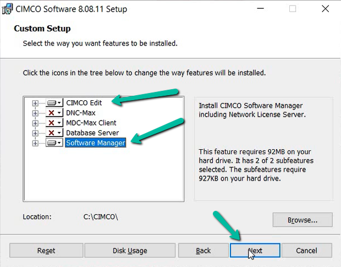Image resolution: width=341 pixels, height=267 pixels.
Task: Cancel the CIMCO setup
Action: [307, 250]
